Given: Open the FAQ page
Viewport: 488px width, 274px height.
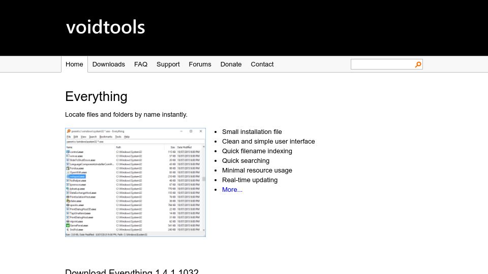Looking at the screenshot, I should tap(141, 64).
